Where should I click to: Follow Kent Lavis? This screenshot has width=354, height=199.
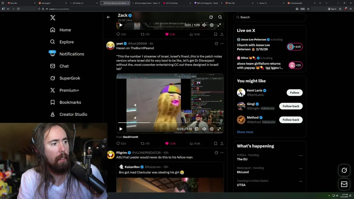pyautogui.click(x=295, y=93)
